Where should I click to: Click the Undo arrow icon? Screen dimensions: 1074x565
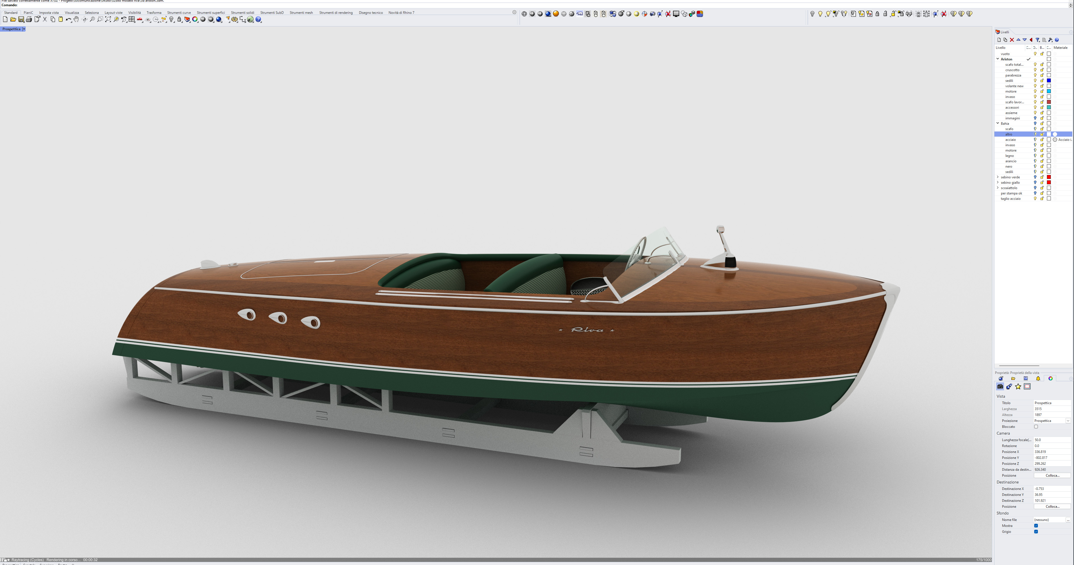pyautogui.click(x=68, y=19)
